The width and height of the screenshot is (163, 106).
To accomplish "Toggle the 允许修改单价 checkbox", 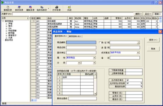I will (128, 80).
